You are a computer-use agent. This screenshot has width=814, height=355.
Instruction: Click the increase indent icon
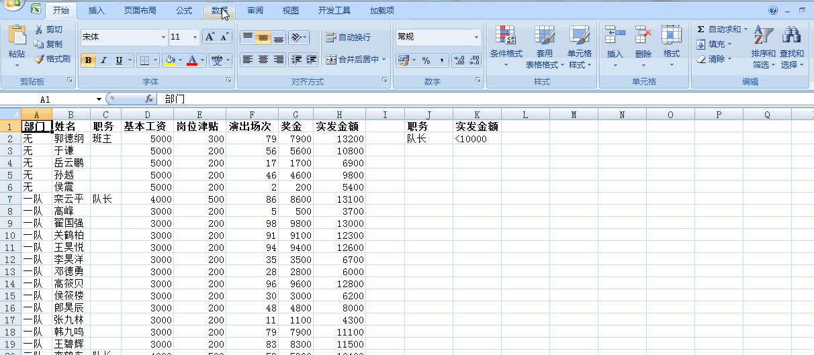pyautogui.click(x=311, y=60)
